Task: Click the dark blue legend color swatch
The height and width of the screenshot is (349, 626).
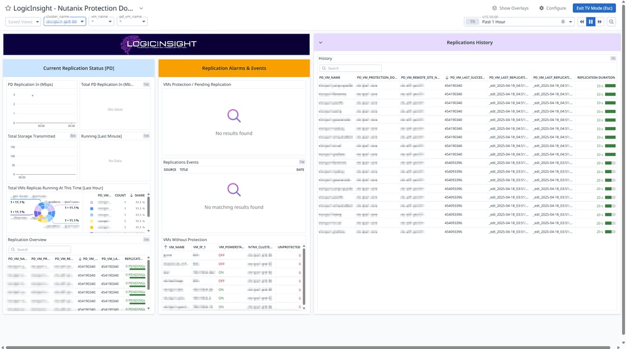Action: pos(91,208)
